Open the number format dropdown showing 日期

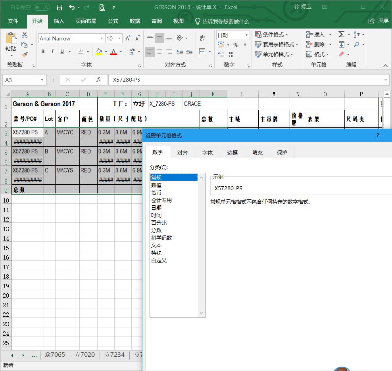[246, 35]
